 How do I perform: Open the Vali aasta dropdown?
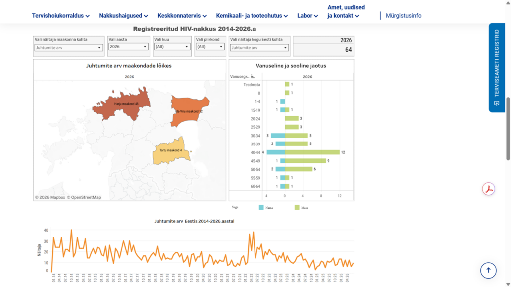tap(128, 46)
